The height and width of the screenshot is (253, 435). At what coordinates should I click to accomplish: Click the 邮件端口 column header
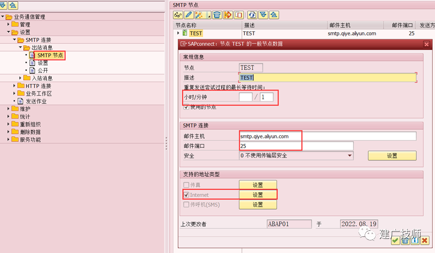pos(400,25)
